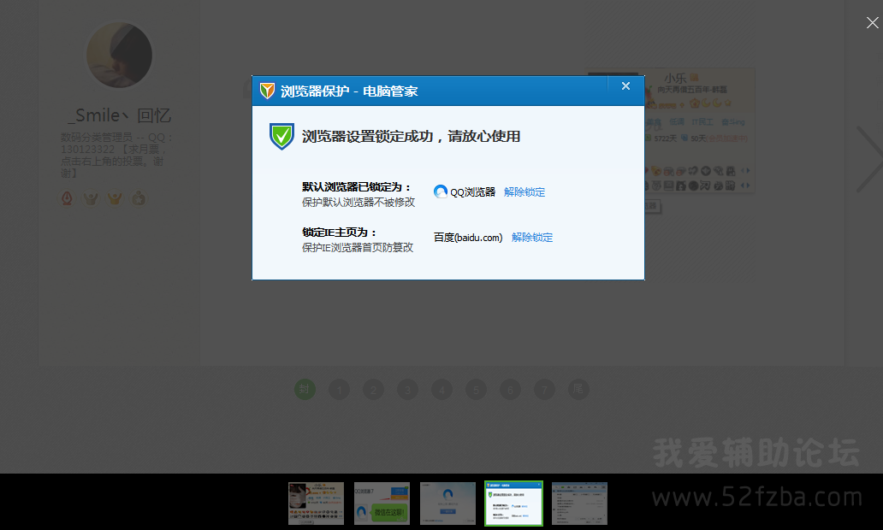Close the 浏览器保护 dialog with its X
Screen dimensions: 883x530
(x=625, y=86)
